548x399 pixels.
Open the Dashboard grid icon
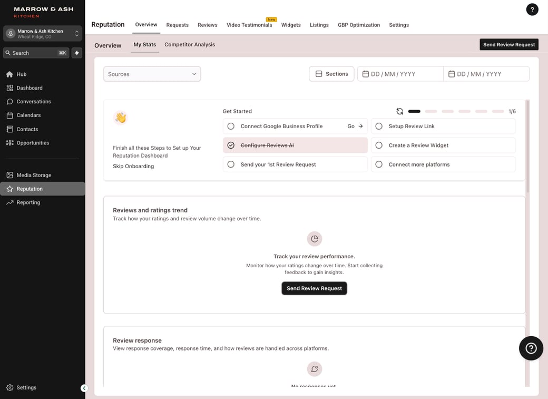coord(9,88)
